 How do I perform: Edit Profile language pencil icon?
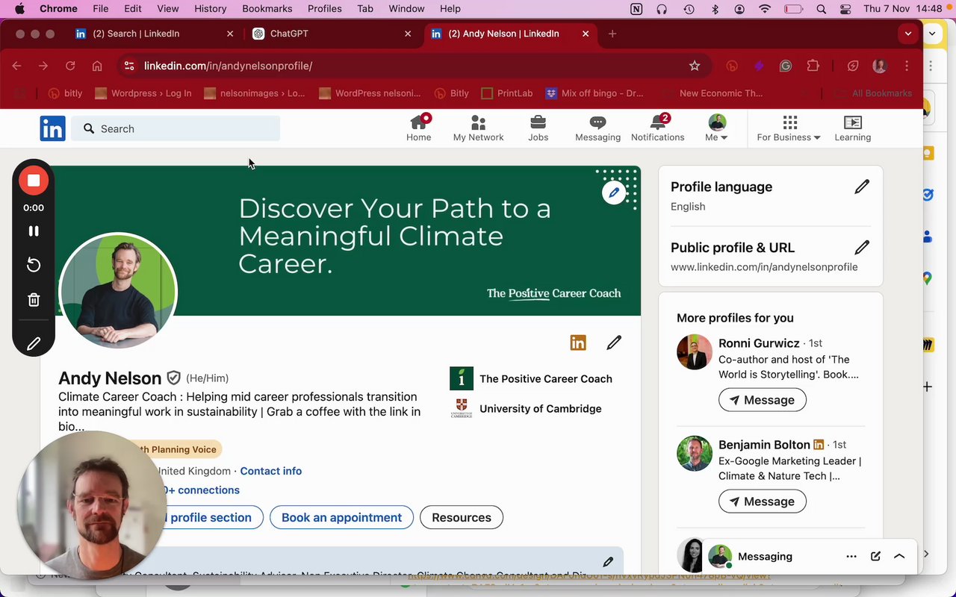(x=862, y=187)
